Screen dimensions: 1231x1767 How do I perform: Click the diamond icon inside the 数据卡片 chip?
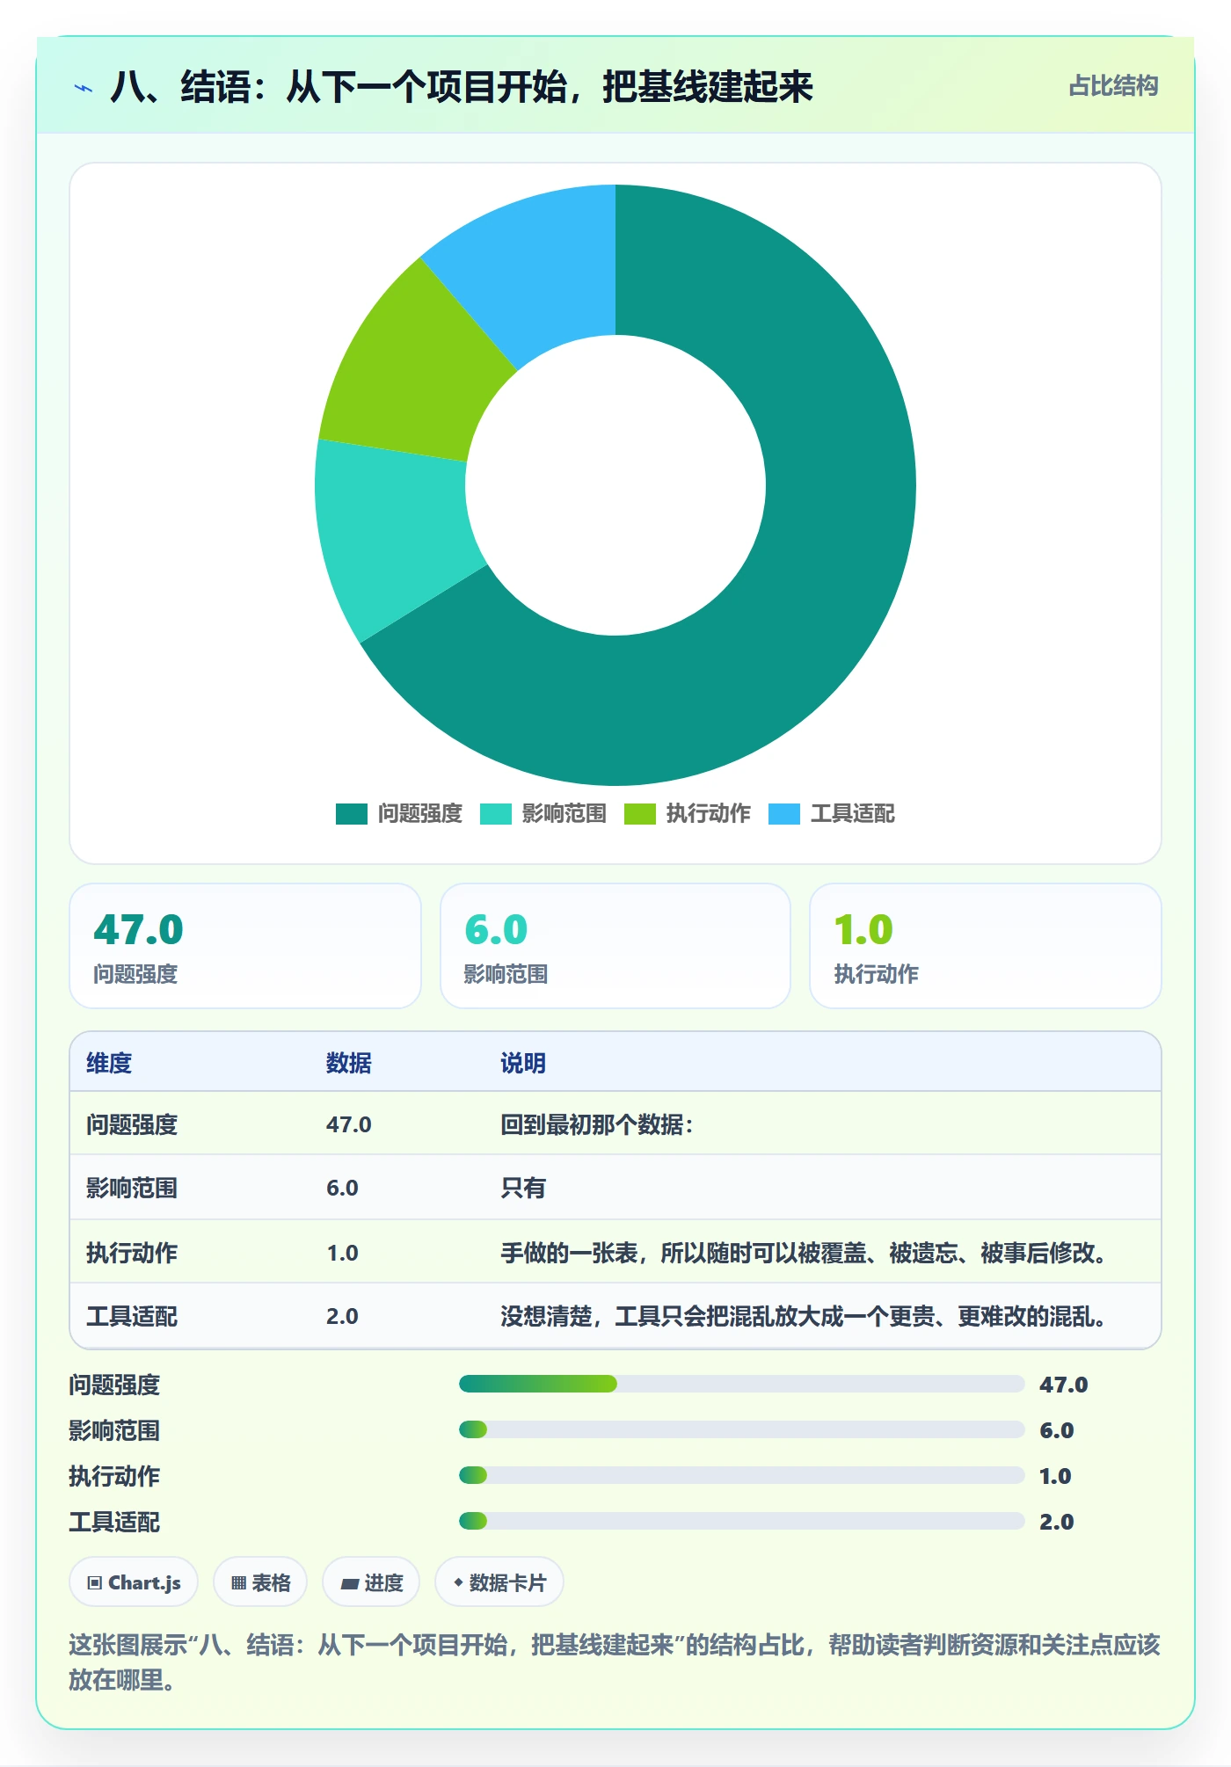click(x=458, y=1582)
